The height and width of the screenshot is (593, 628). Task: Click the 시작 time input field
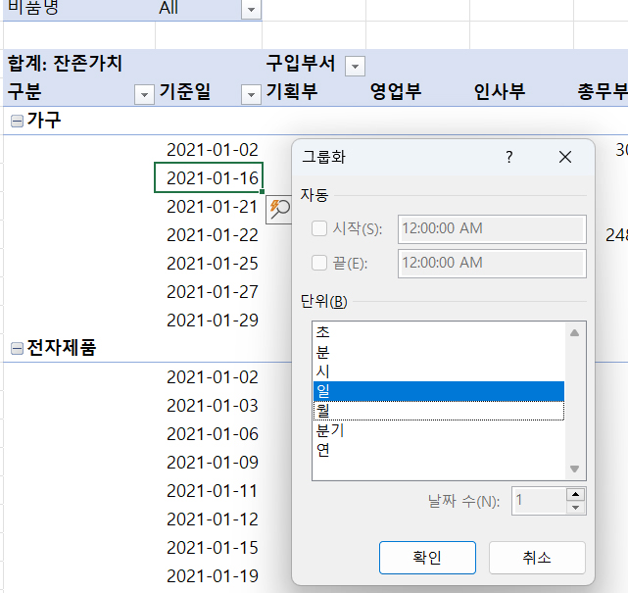(491, 228)
